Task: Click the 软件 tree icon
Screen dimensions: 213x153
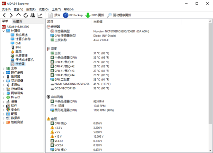Action: tap(8, 106)
